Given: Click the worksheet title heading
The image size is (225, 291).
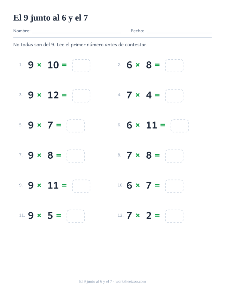Looking at the screenshot, I should point(51,18).
